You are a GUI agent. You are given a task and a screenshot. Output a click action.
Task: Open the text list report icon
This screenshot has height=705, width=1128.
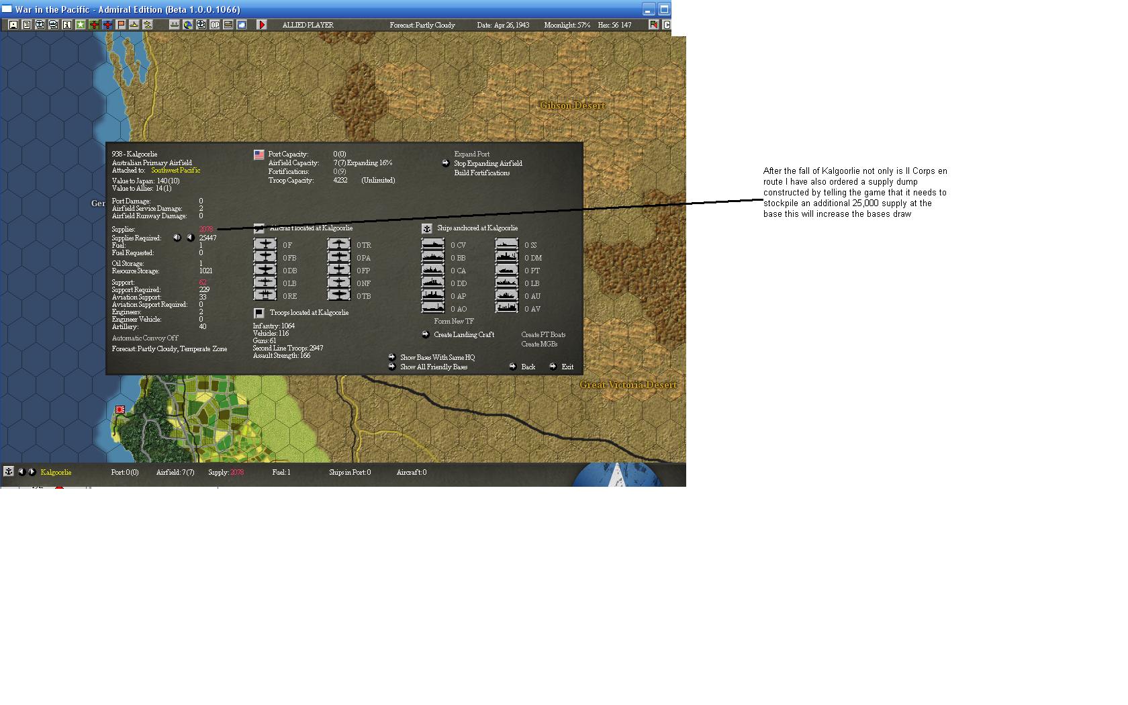(x=27, y=25)
